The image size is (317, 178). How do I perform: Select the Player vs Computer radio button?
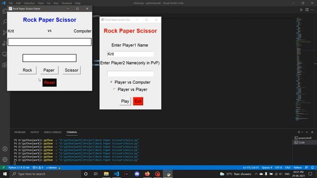coord(111,82)
